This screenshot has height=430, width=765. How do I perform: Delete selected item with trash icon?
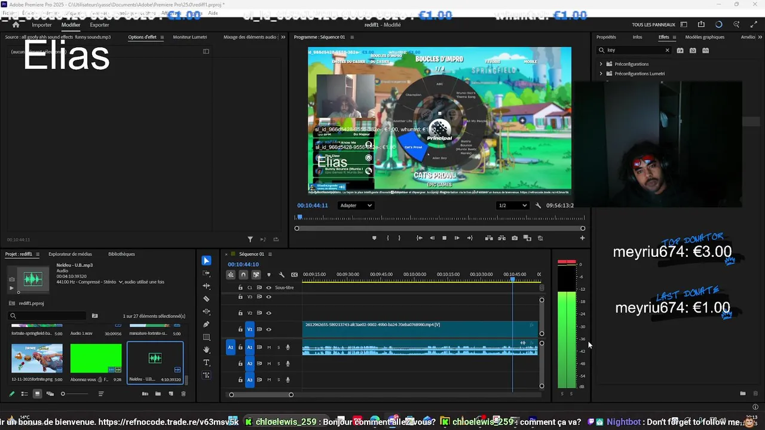point(183,394)
